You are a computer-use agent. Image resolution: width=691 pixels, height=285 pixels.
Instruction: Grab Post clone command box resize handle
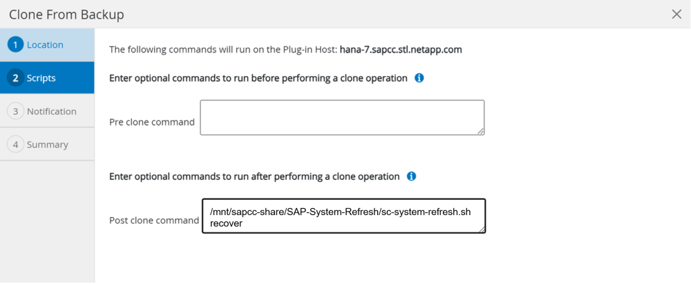(x=482, y=229)
